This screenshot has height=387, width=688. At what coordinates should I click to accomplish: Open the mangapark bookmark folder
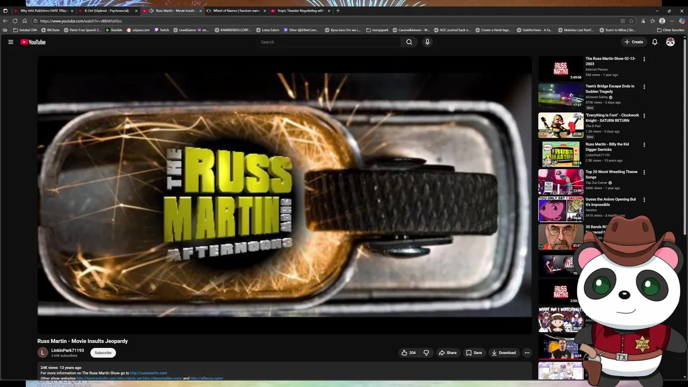(x=377, y=30)
